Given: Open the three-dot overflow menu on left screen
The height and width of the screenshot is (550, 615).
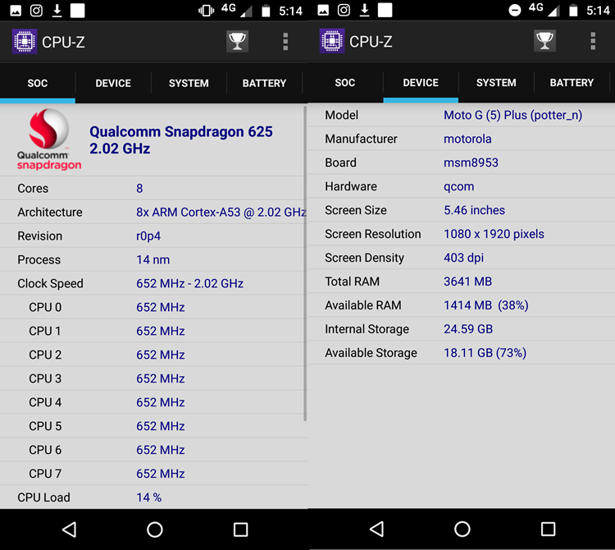Looking at the screenshot, I should tap(285, 42).
